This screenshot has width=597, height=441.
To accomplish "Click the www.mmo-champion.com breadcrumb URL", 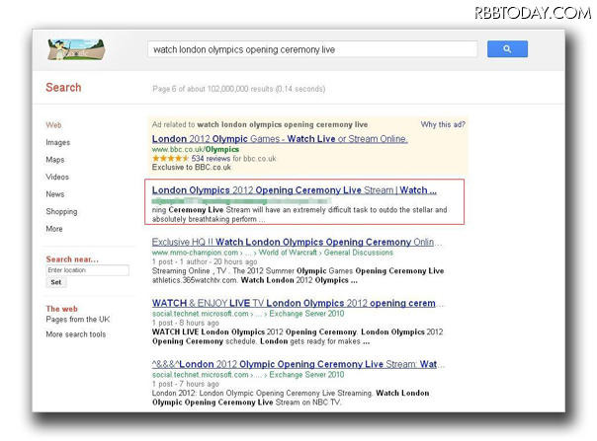I will (272, 253).
